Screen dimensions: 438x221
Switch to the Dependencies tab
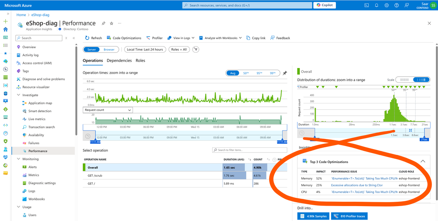119,61
